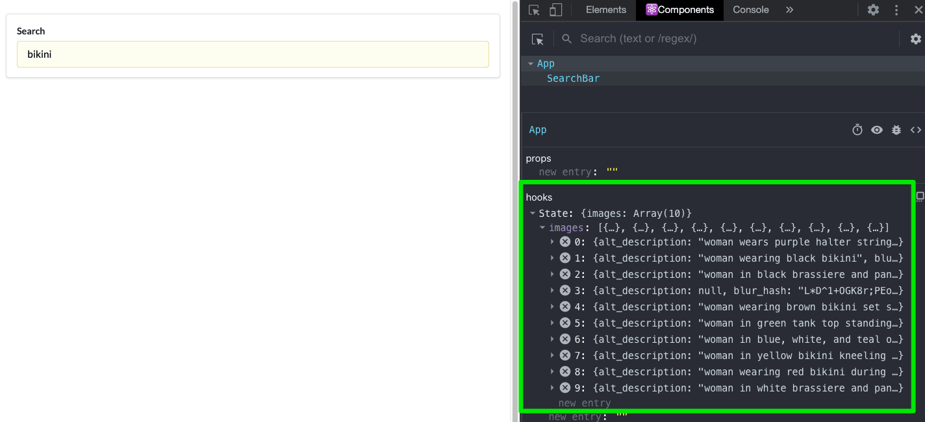Viewport: 925px width, 422px height.
Task: Log component data with bug icon
Action: click(x=896, y=130)
